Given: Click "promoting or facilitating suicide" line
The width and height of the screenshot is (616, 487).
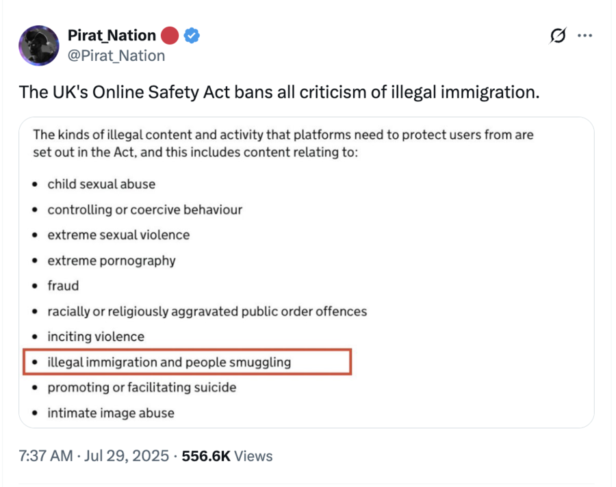Looking at the screenshot, I should [142, 387].
